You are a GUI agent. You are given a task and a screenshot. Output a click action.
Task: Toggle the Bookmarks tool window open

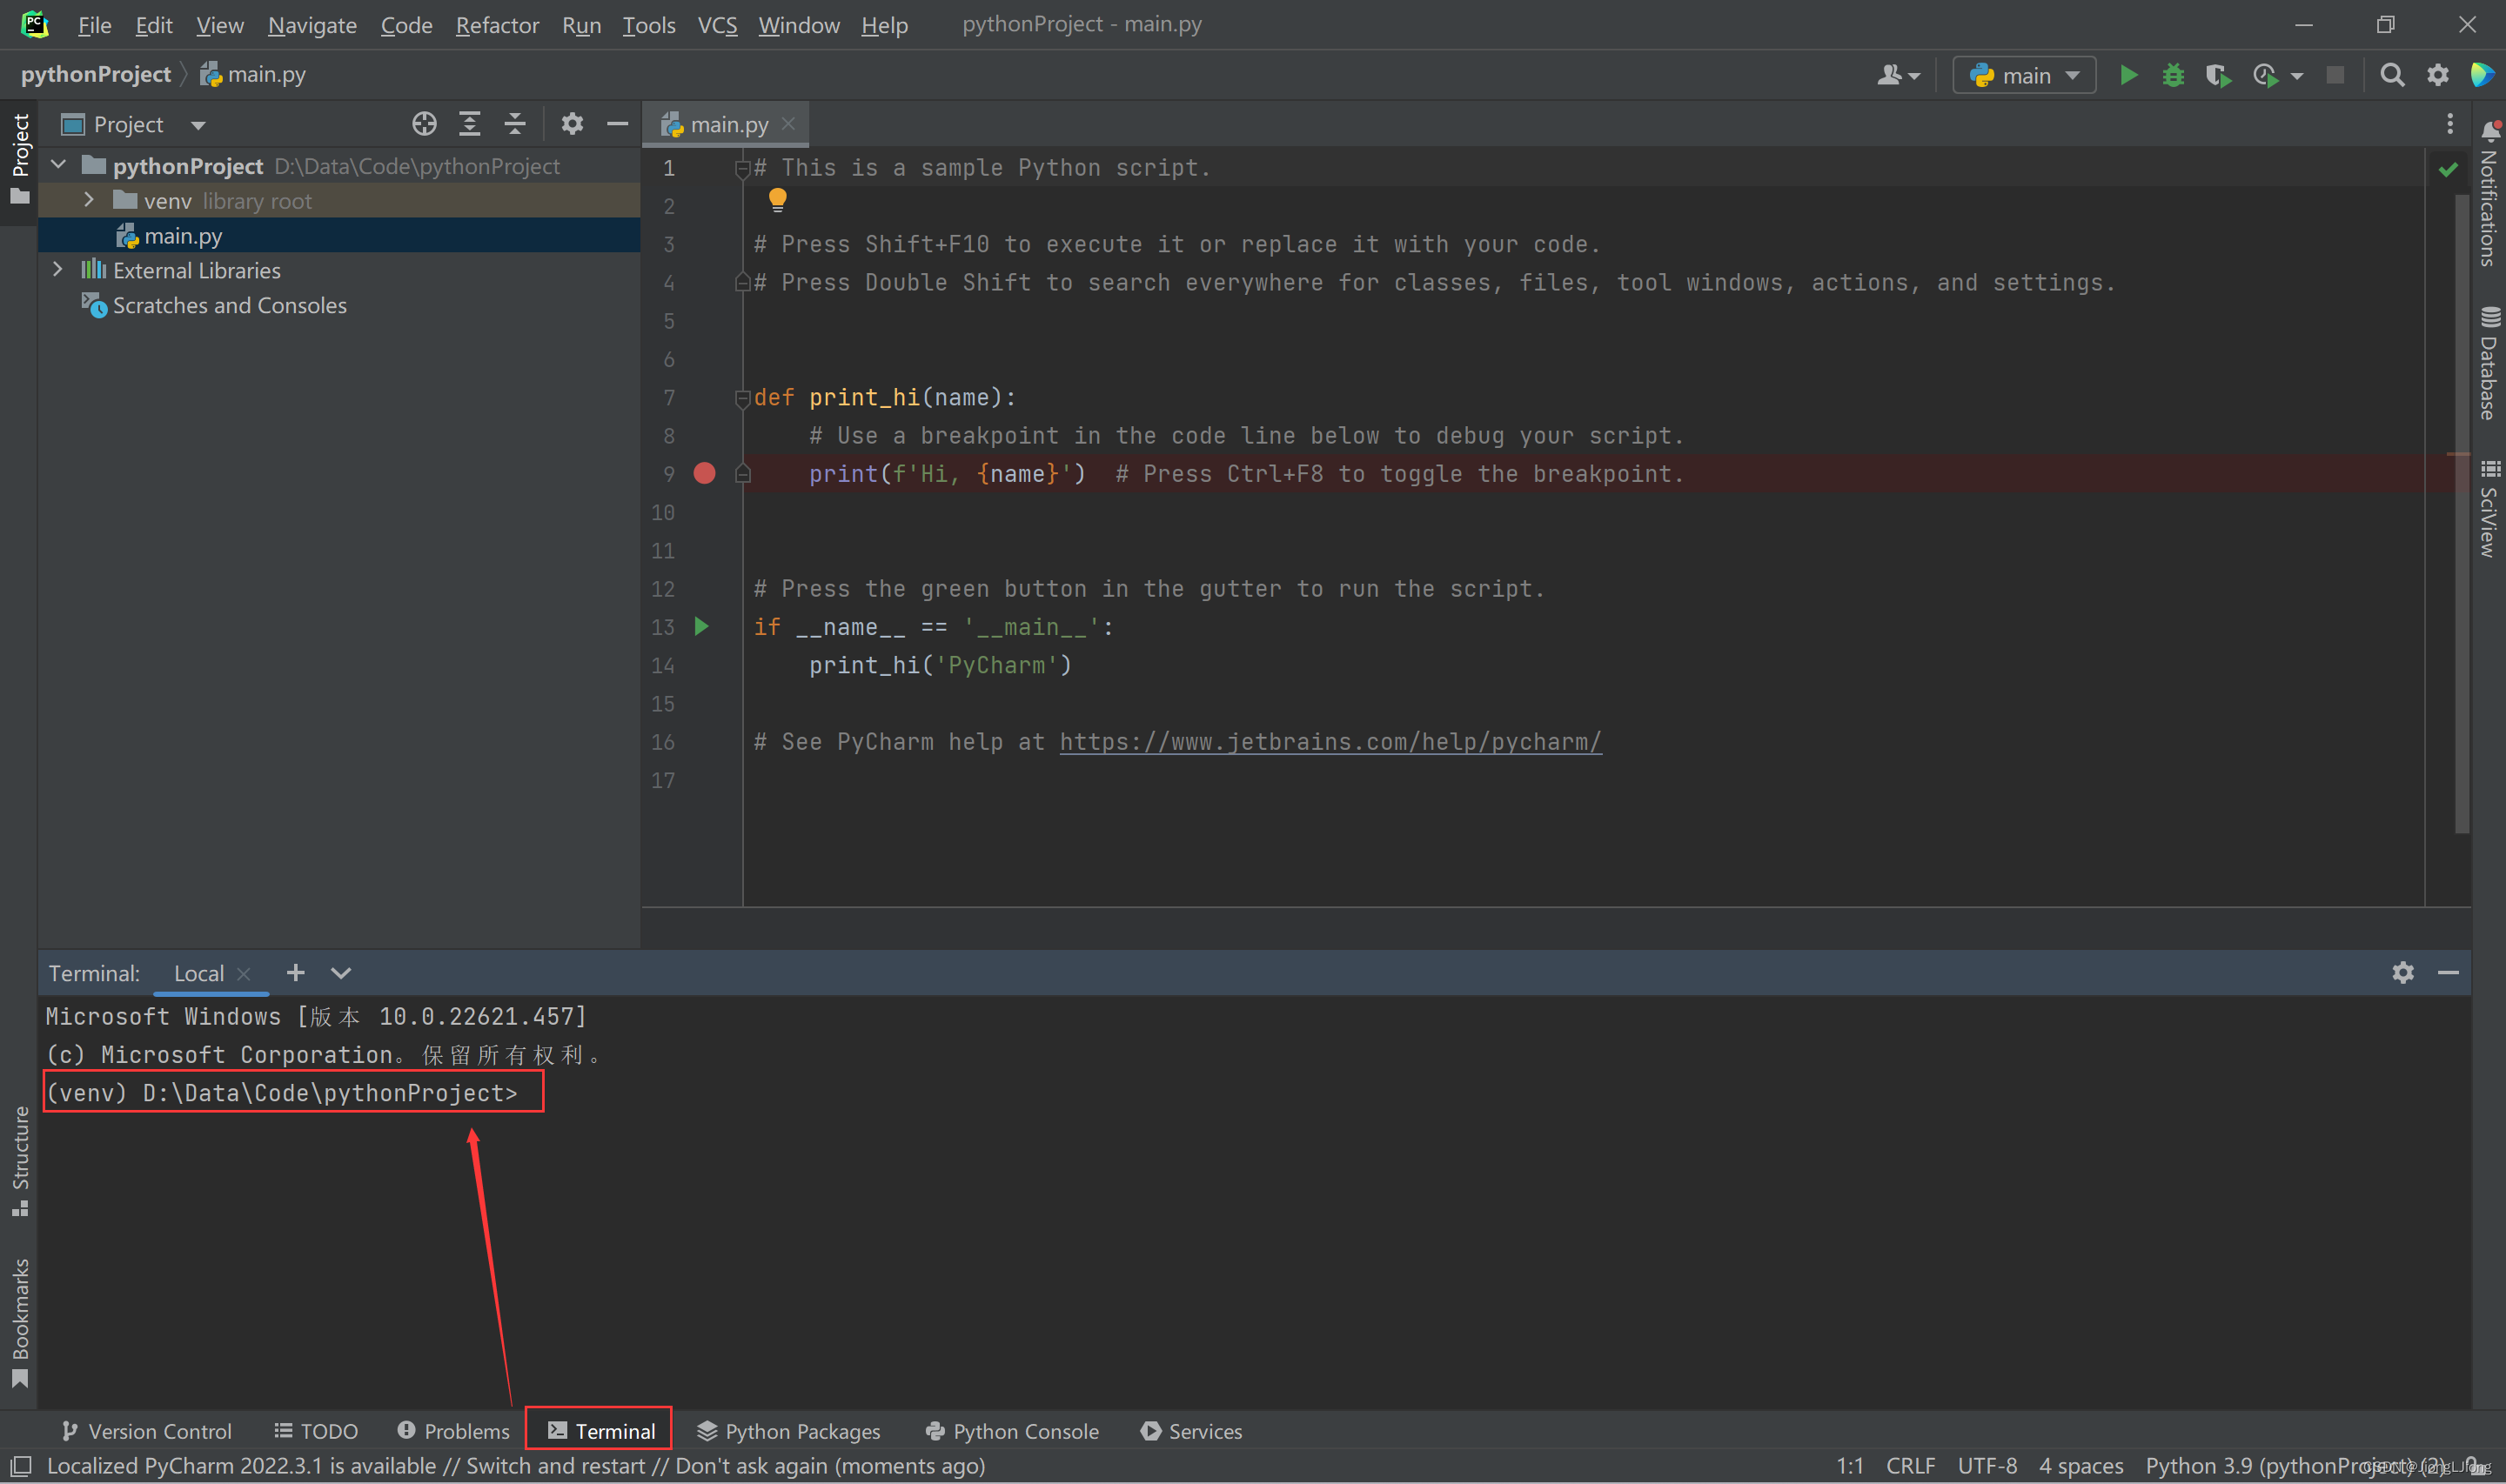20,1315
